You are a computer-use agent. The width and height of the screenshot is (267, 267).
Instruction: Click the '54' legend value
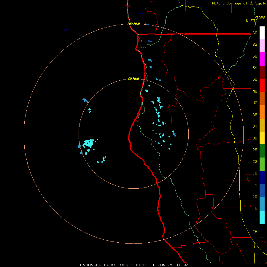tap(255, 68)
